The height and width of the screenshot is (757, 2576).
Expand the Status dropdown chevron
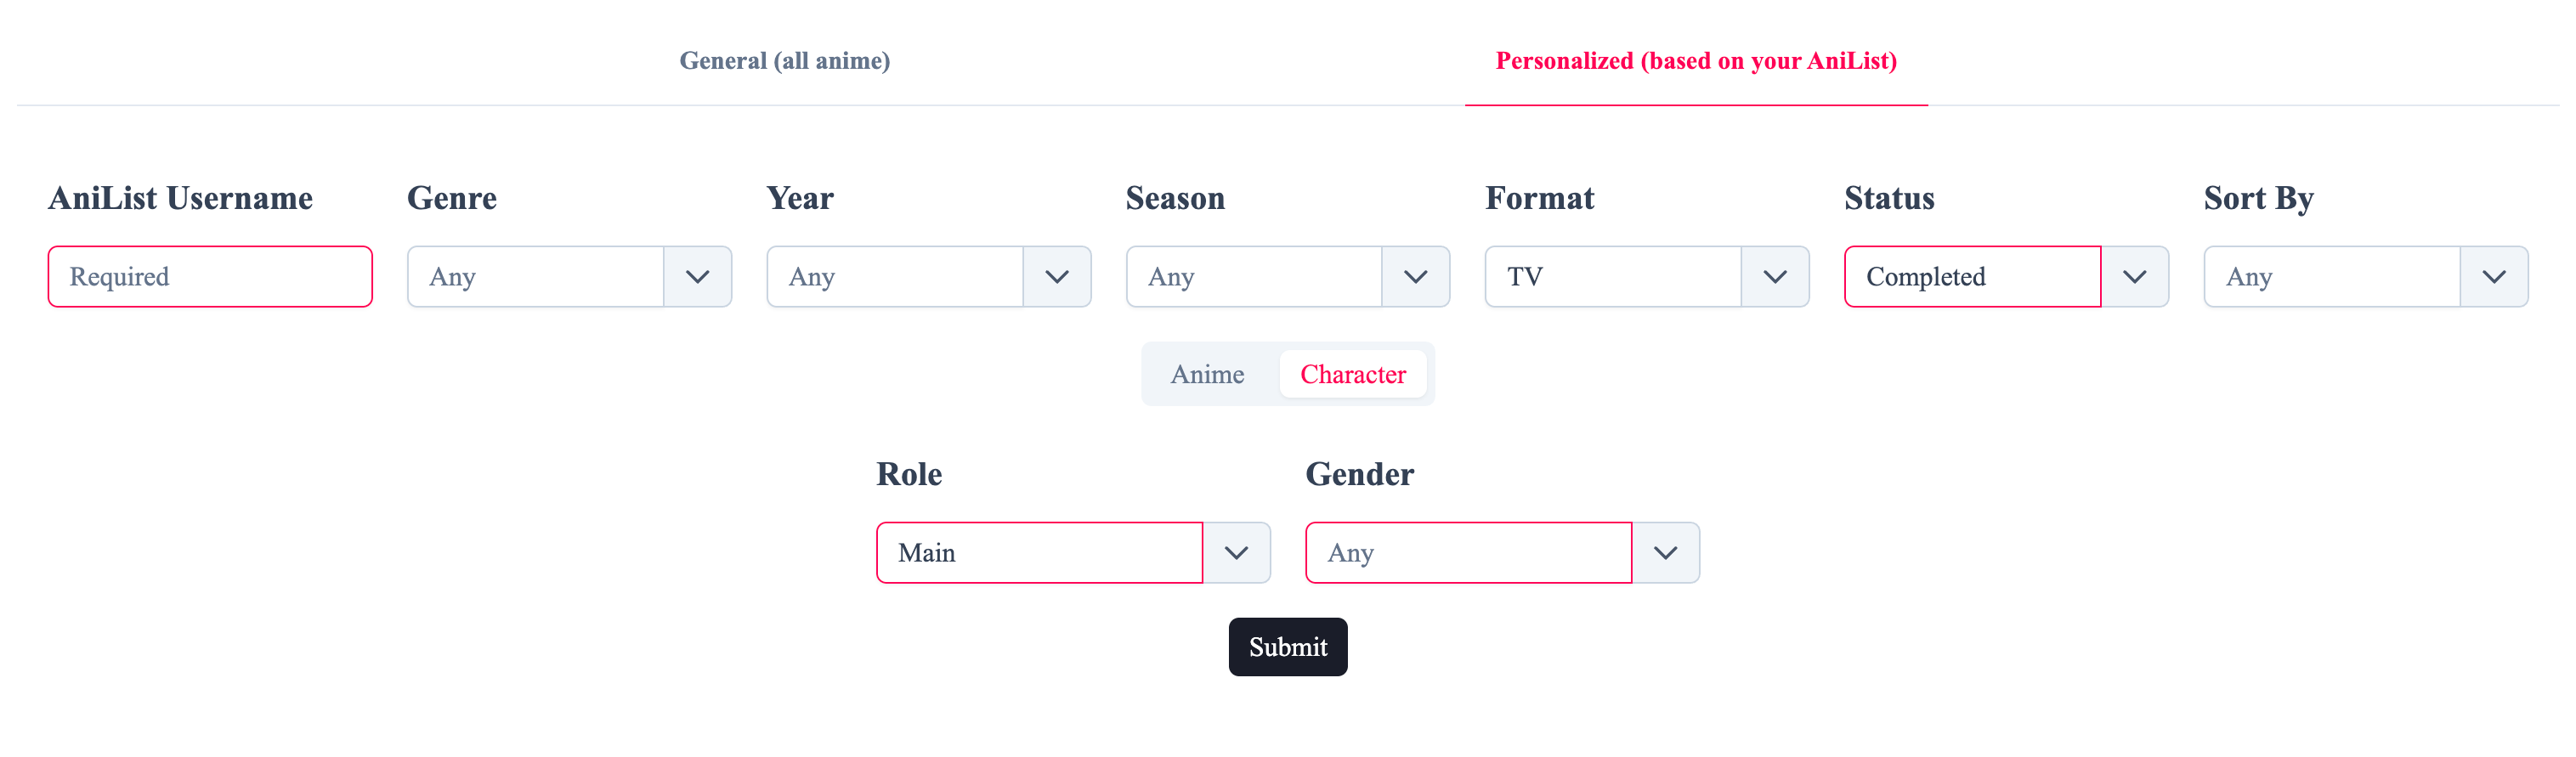(x=2136, y=277)
